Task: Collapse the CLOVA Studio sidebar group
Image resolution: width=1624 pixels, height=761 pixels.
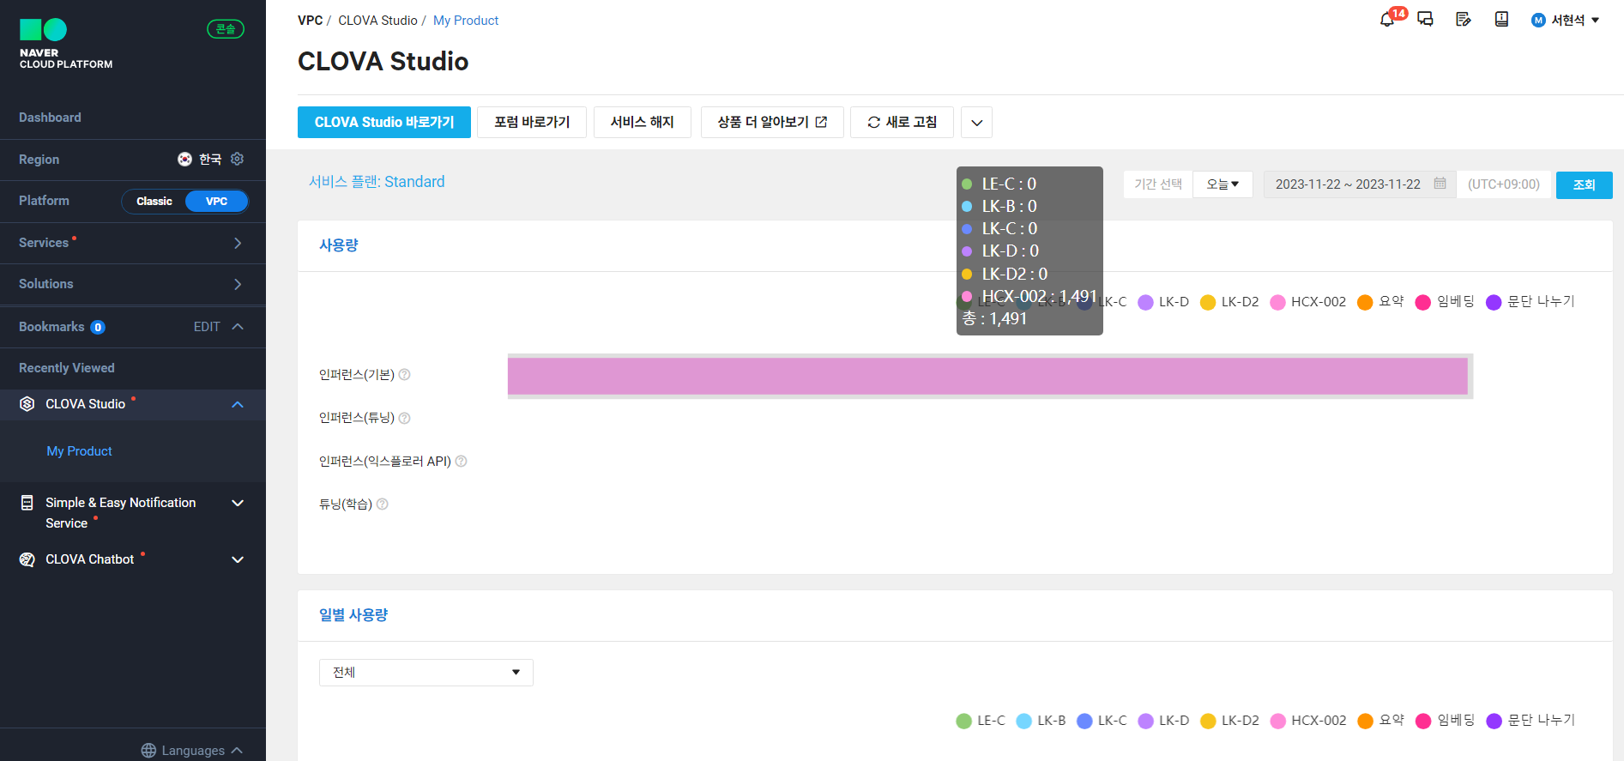Action: [238, 405]
